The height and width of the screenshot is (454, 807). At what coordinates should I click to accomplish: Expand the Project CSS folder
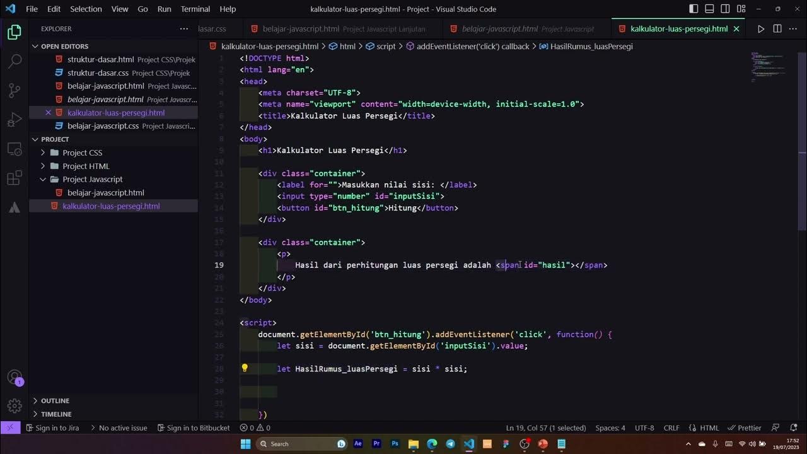(114, 153)
